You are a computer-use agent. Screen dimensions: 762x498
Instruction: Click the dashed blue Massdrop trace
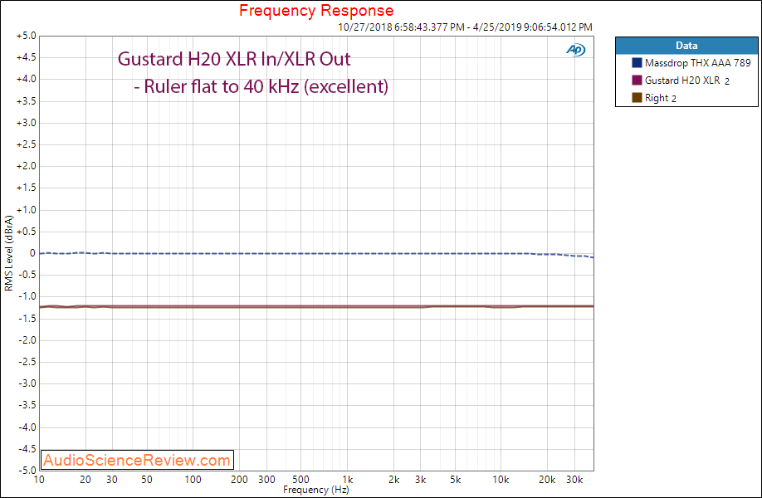coord(316,254)
